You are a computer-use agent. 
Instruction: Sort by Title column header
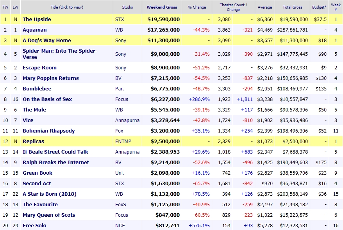point(67,7)
